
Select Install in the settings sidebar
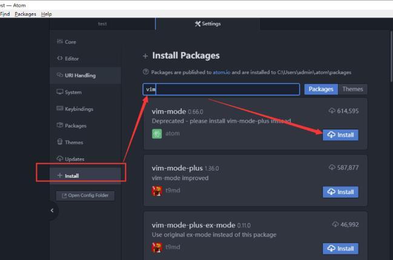coord(85,176)
